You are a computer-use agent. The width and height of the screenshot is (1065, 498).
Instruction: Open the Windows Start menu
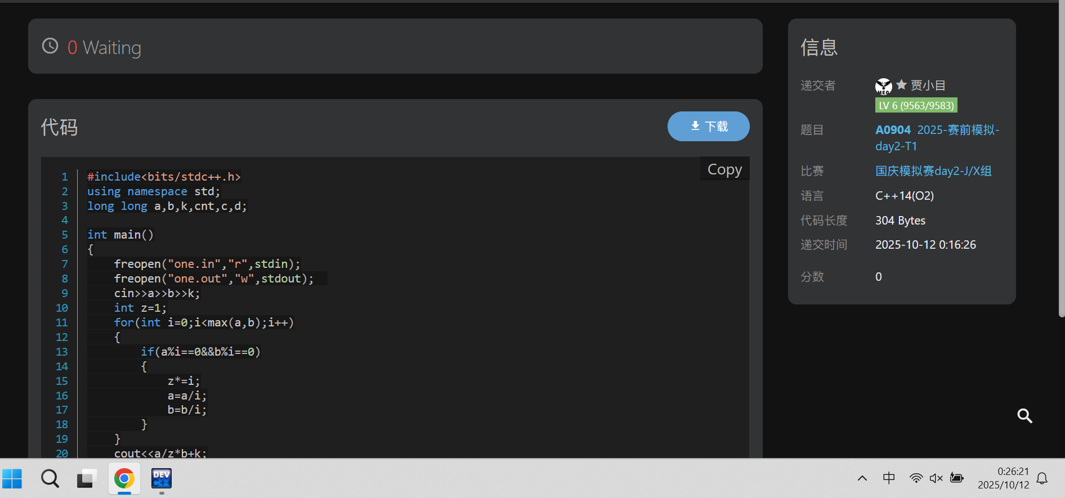pos(12,479)
